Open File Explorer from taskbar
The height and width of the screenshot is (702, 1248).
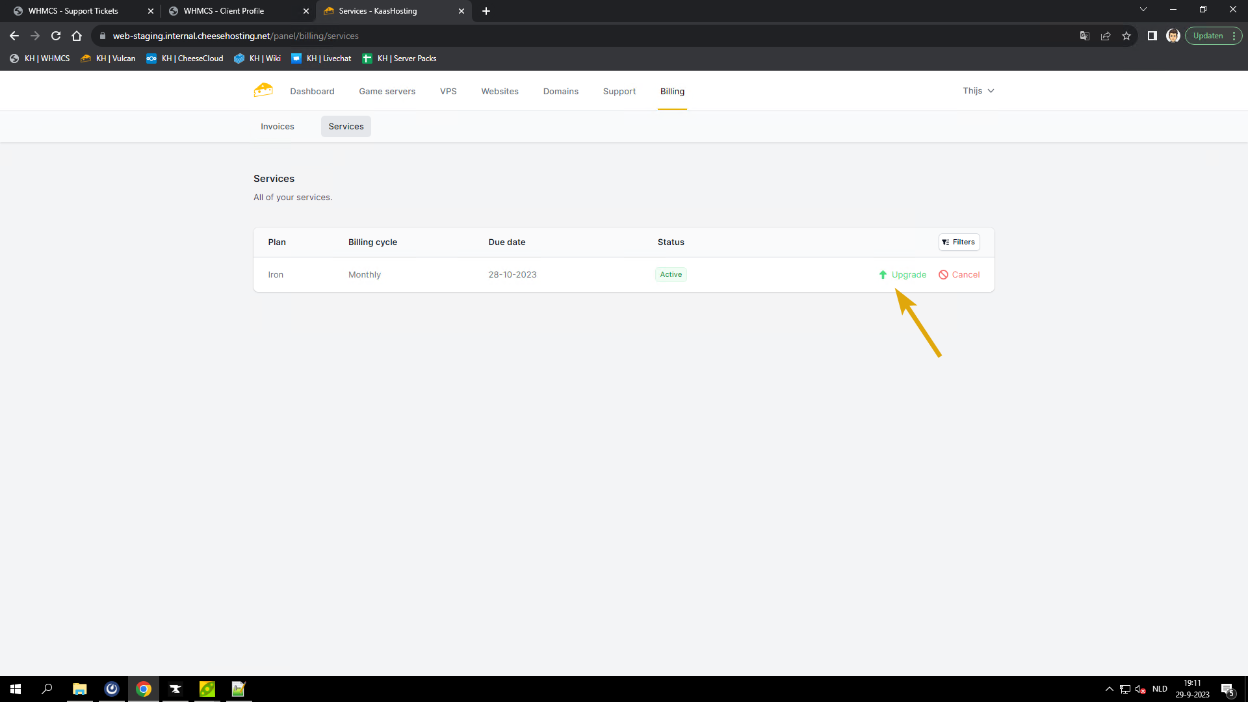[x=79, y=689]
